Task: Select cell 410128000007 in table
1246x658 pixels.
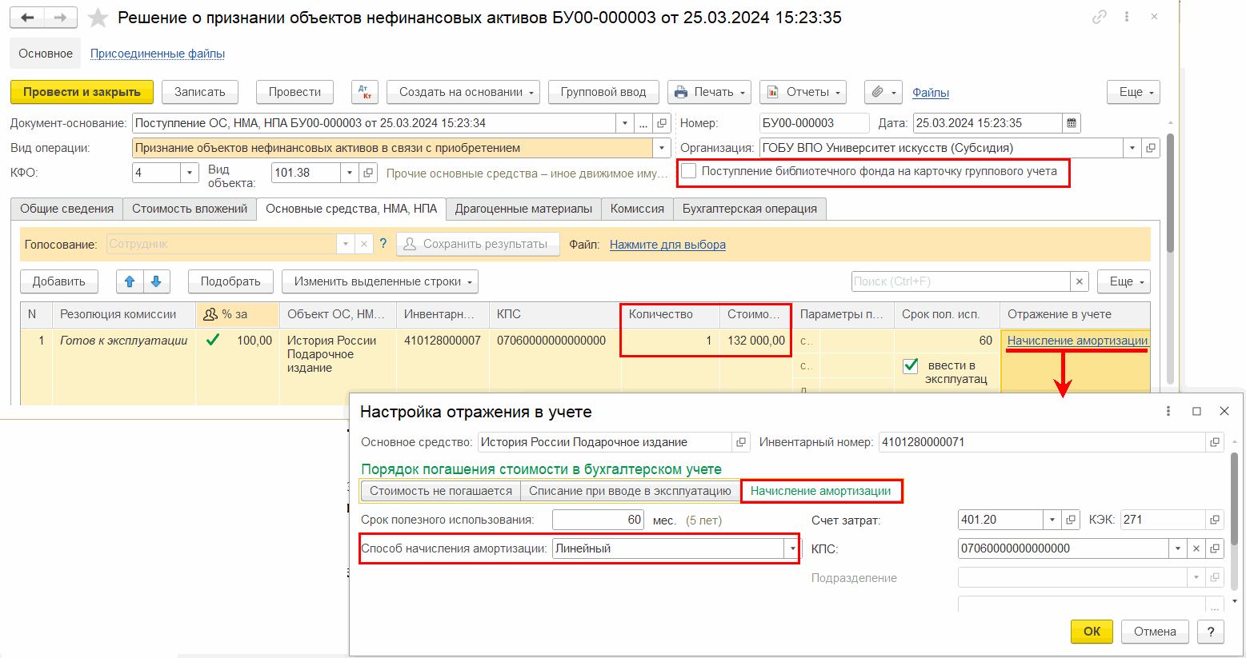Action: click(x=443, y=341)
